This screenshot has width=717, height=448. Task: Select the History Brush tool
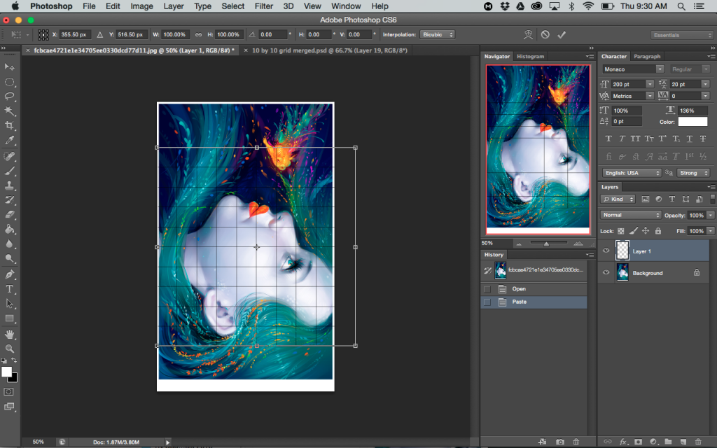tap(9, 200)
